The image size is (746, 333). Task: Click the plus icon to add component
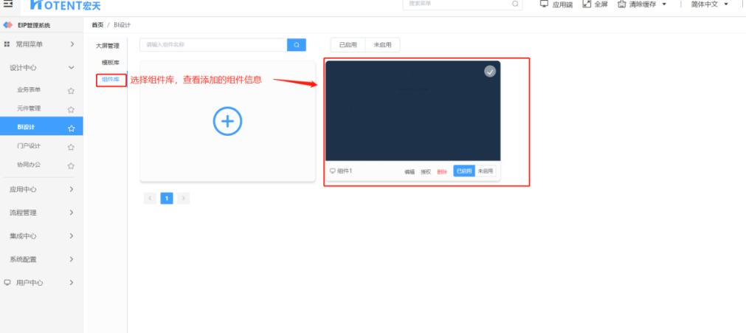(227, 121)
